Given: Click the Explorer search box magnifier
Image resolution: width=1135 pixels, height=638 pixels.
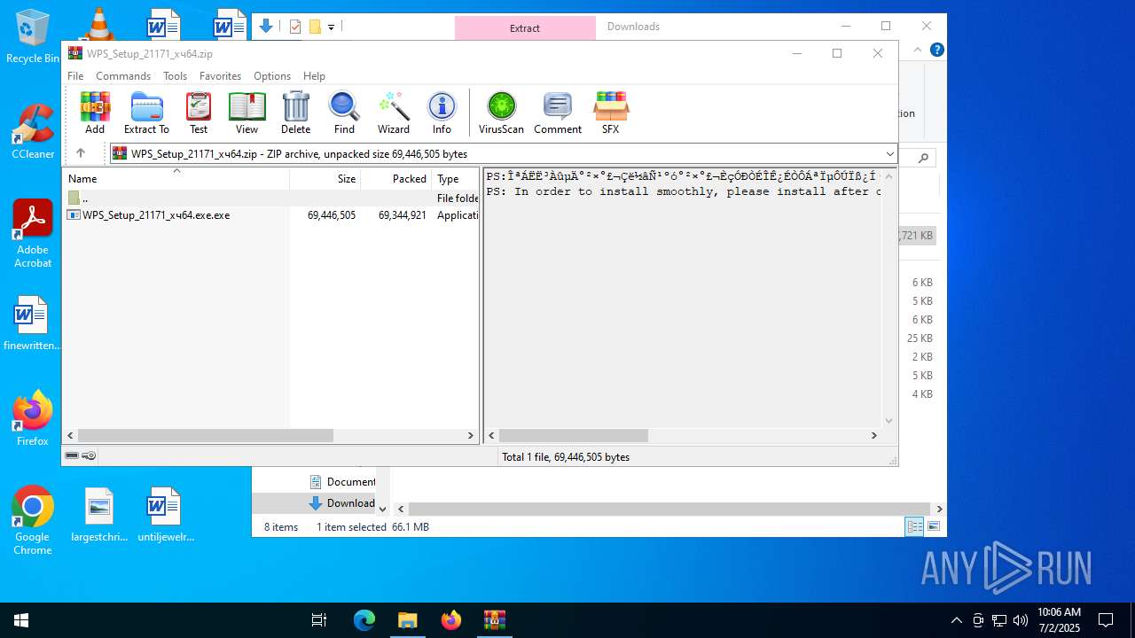Looking at the screenshot, I should (x=923, y=158).
